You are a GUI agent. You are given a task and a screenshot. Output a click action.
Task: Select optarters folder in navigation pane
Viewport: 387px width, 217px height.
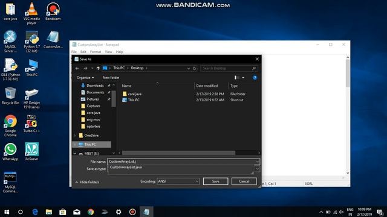93,127
